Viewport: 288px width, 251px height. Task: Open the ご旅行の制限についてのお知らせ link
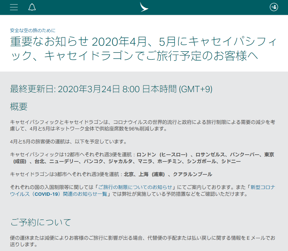click(x=135, y=187)
